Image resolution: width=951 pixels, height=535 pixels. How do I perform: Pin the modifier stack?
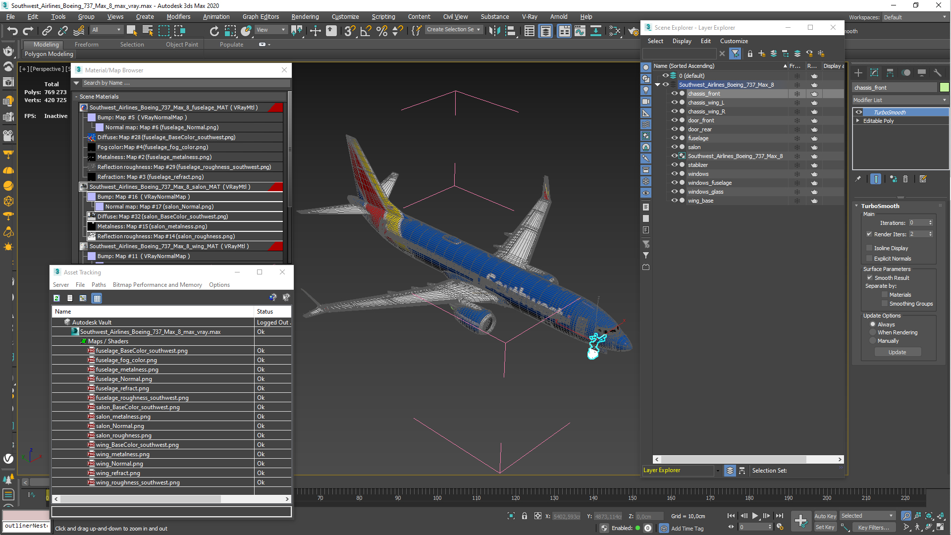coord(858,179)
